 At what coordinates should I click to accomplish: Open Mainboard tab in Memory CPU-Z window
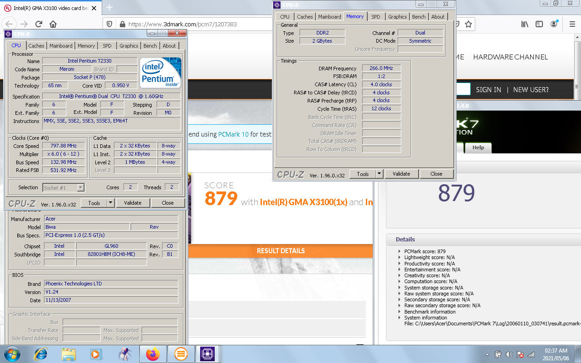(330, 17)
